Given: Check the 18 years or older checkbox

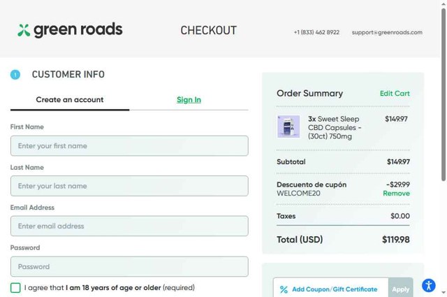Looking at the screenshot, I should coord(15,288).
